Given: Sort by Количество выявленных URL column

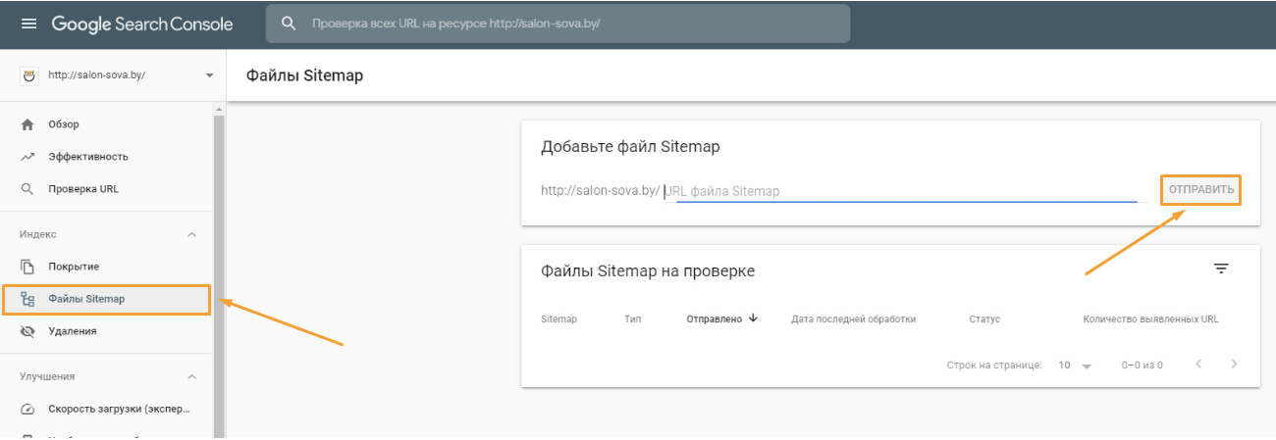Looking at the screenshot, I should 1150,319.
